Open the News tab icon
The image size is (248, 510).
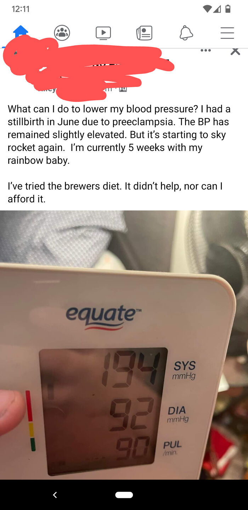point(145,33)
